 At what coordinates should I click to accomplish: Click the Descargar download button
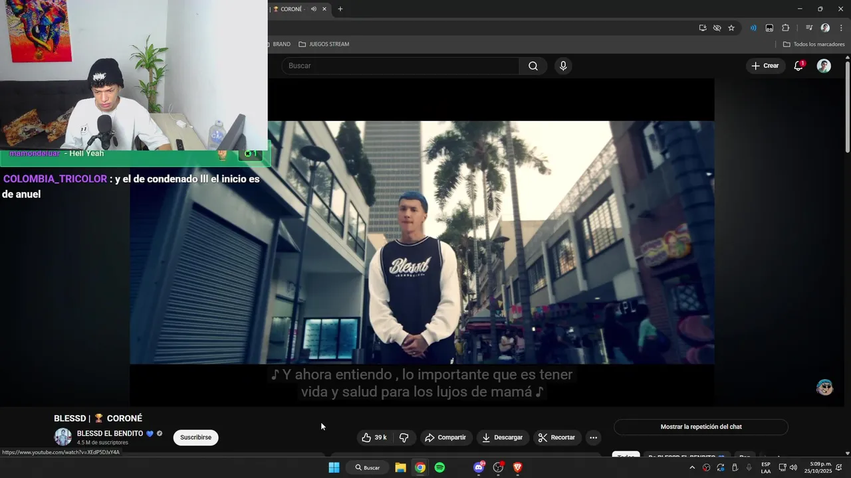[502, 438]
